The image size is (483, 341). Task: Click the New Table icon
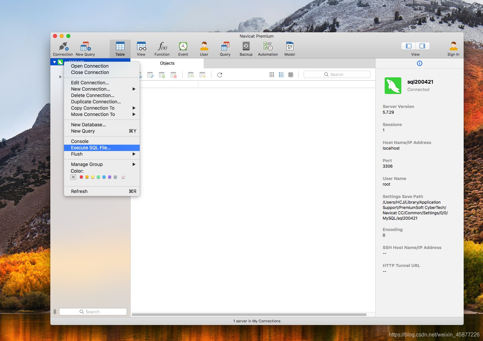[x=162, y=75]
